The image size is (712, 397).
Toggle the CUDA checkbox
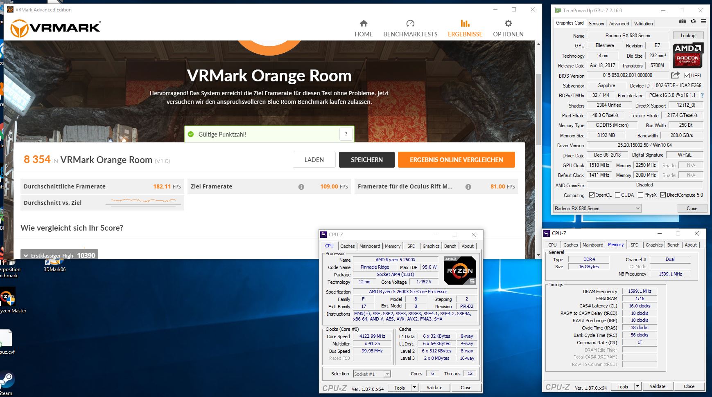click(x=617, y=195)
